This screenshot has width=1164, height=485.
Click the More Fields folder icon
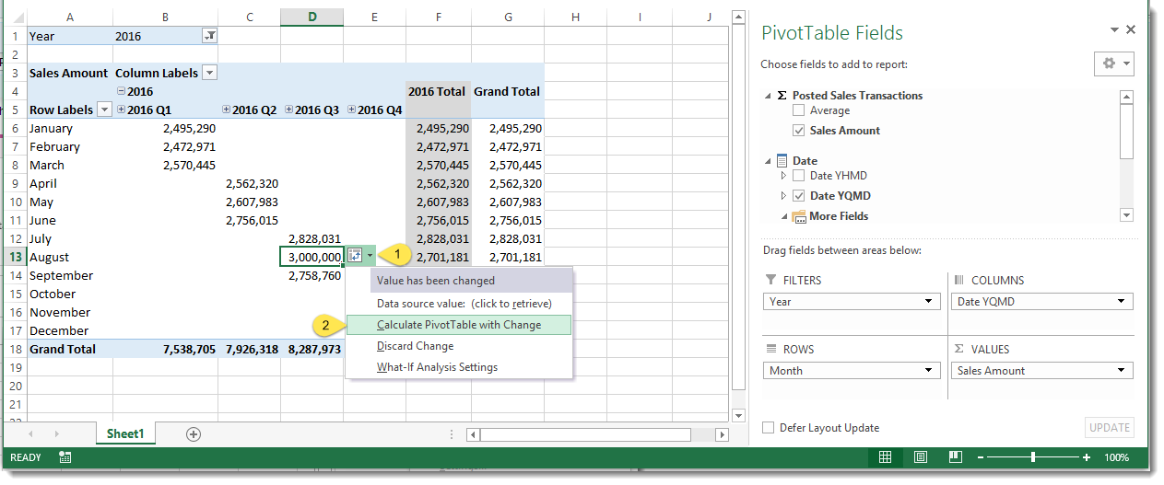(799, 216)
